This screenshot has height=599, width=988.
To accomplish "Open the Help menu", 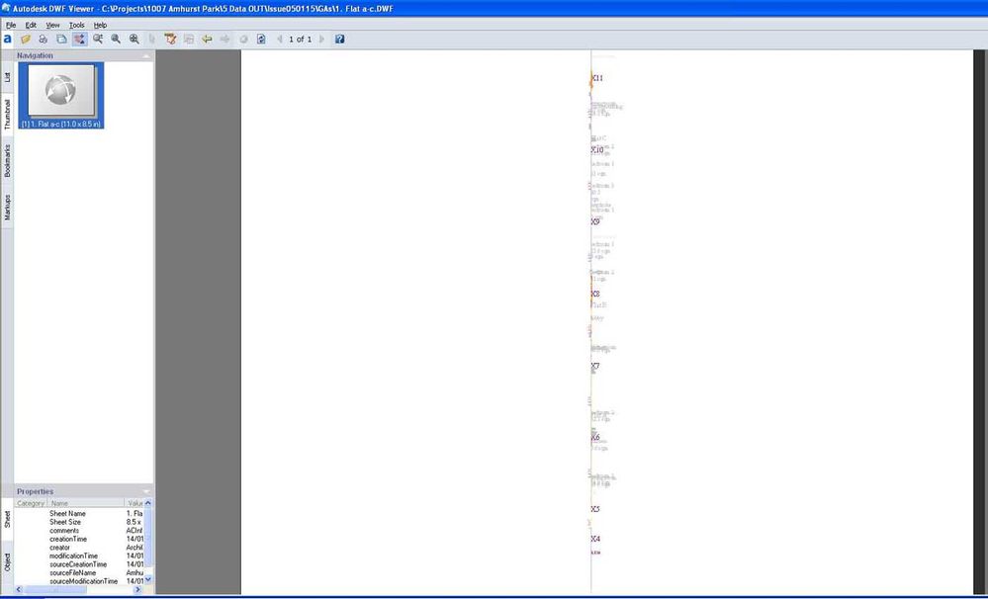I will tap(100, 25).
